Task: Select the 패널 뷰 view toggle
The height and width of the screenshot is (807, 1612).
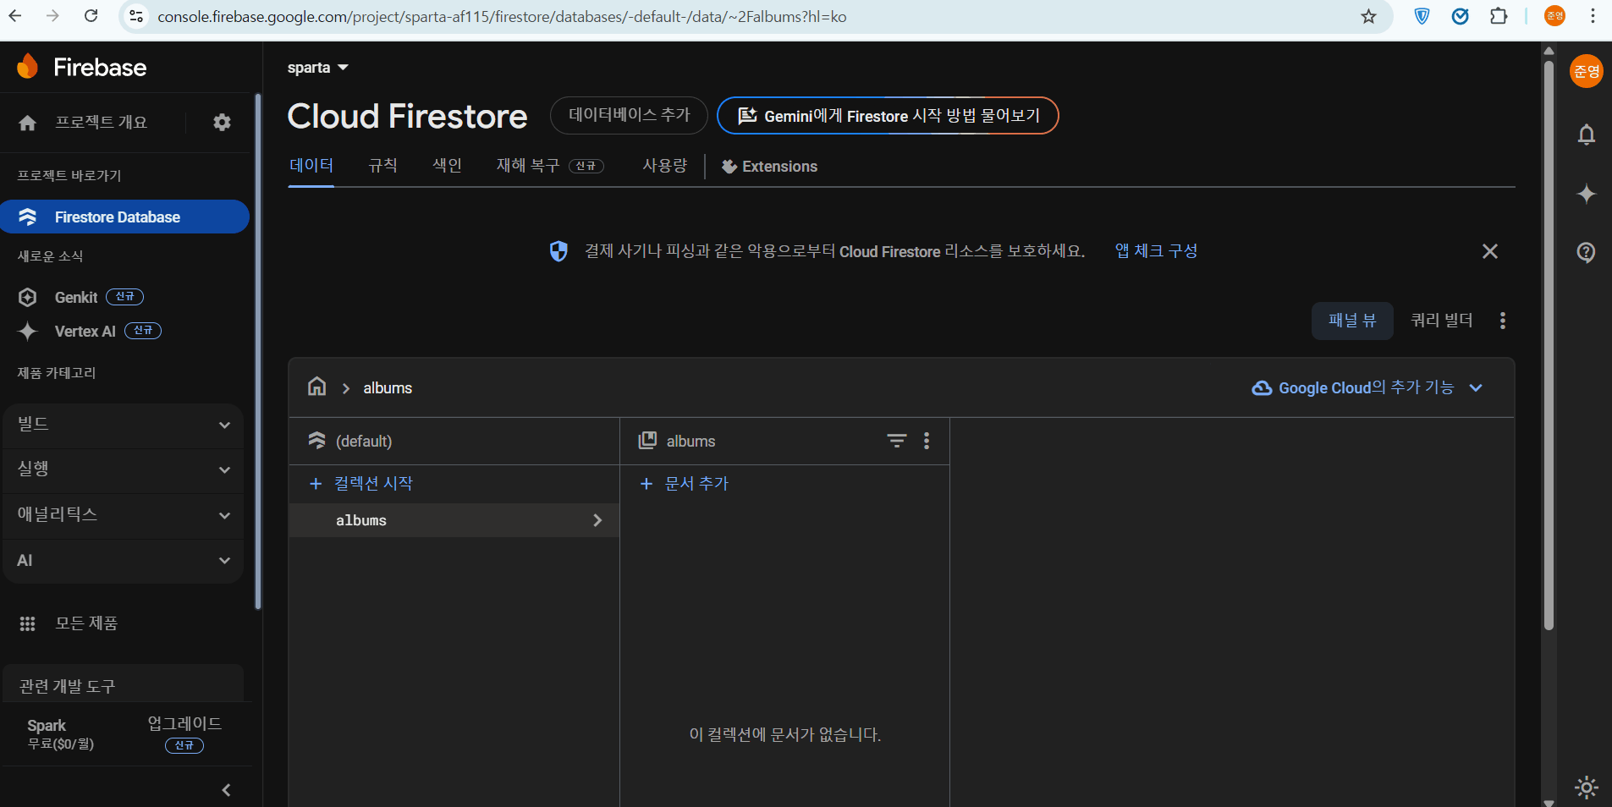Action: 1352,321
